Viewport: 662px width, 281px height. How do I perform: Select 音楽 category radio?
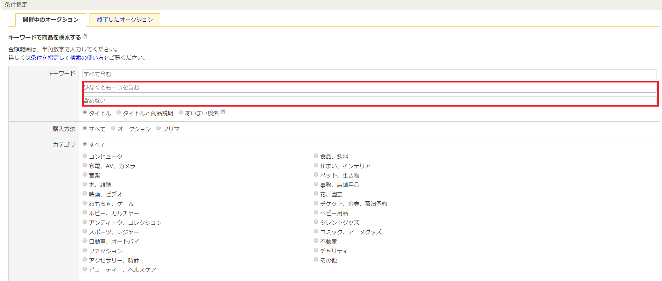[x=85, y=175]
